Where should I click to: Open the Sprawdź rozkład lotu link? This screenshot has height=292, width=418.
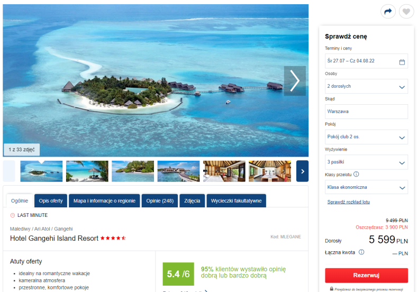[349, 202]
